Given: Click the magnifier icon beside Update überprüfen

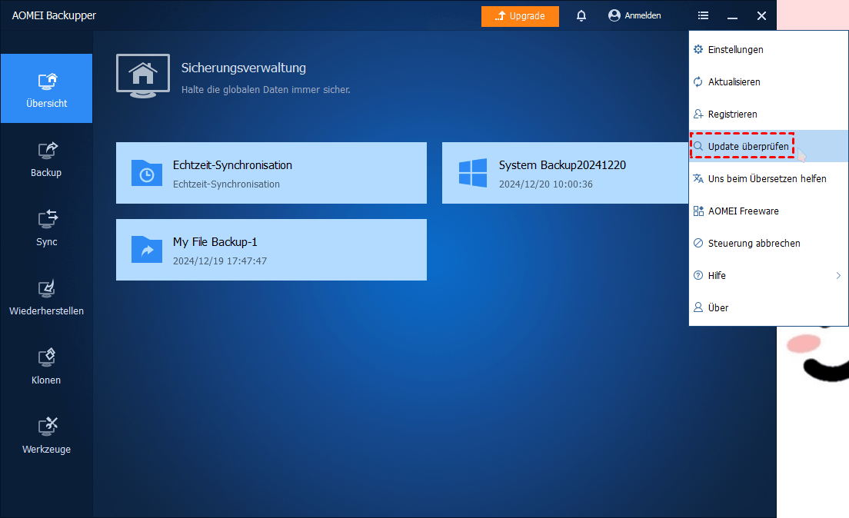Looking at the screenshot, I should point(698,146).
